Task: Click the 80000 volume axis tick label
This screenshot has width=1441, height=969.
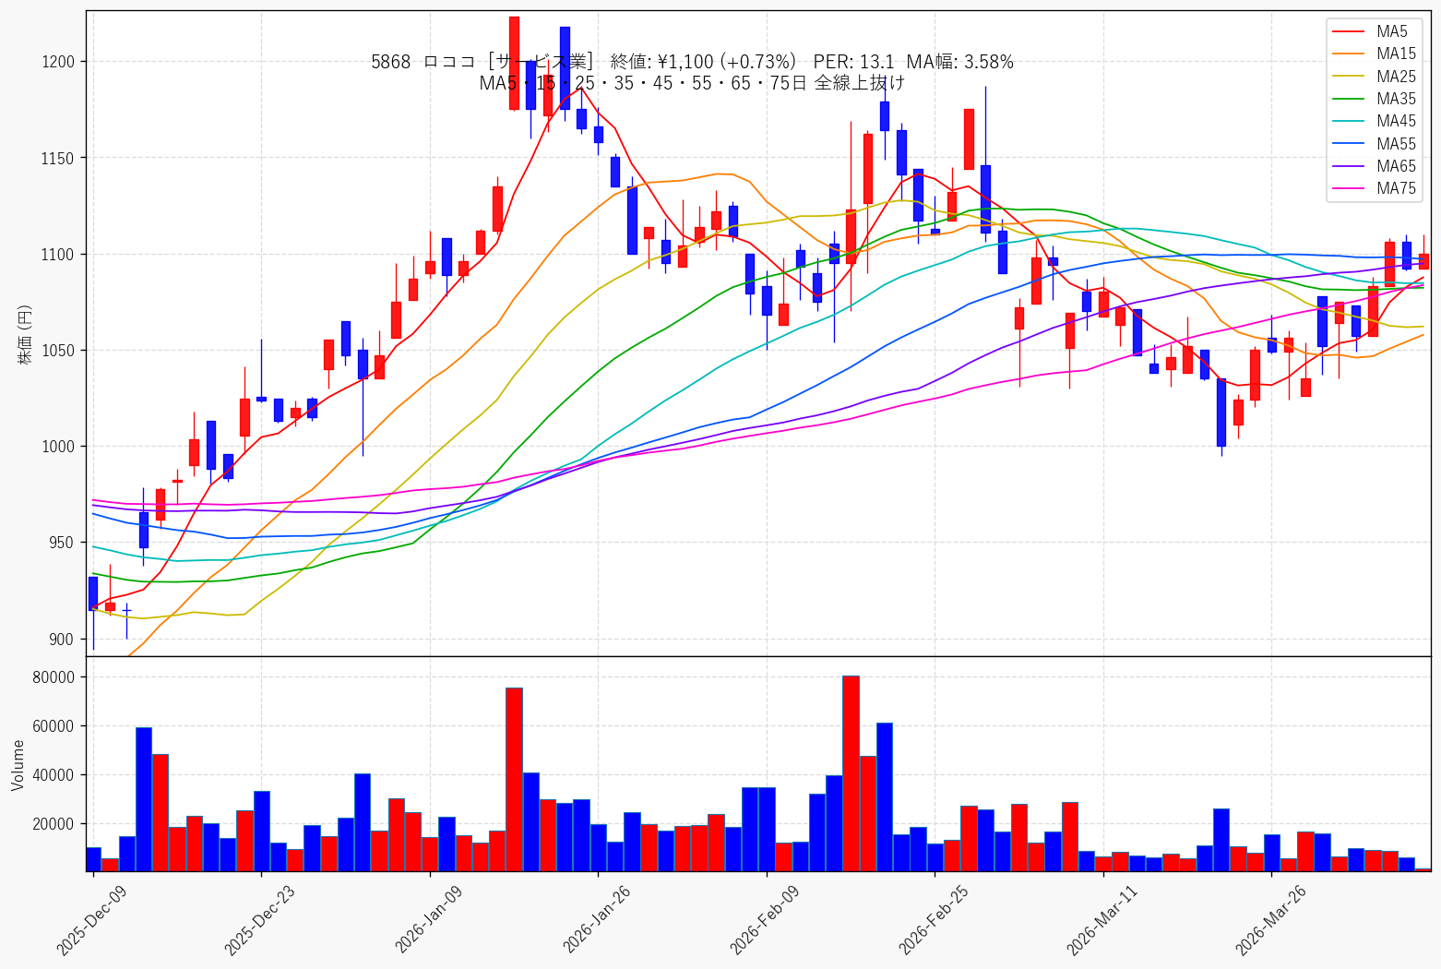Action: tap(54, 677)
